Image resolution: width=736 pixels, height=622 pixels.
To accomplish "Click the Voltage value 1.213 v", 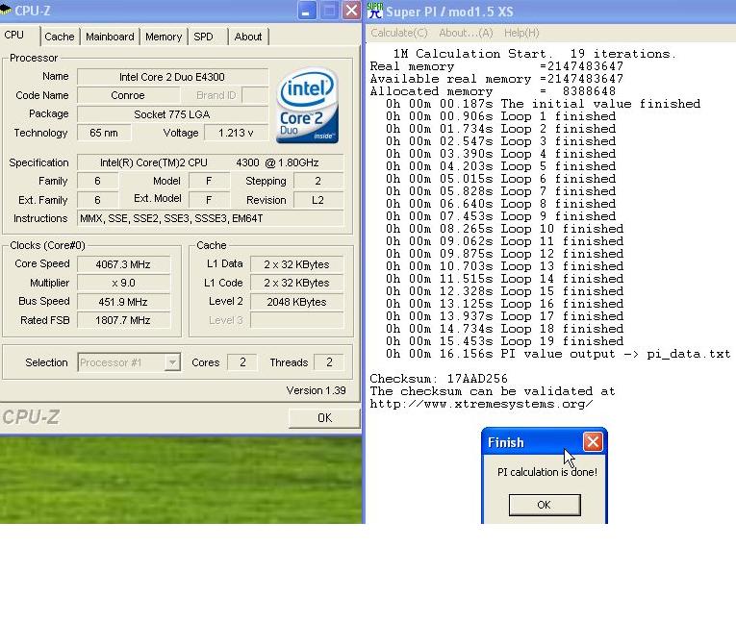I will [x=236, y=133].
